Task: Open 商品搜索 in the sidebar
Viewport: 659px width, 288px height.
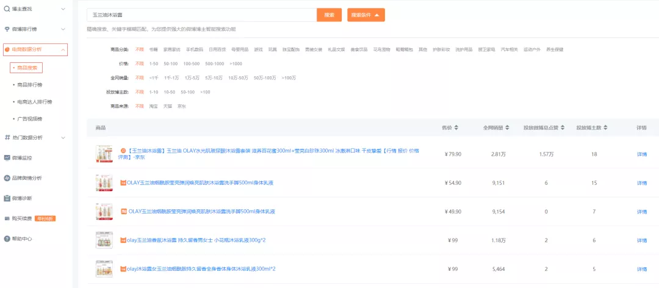Action: [26, 67]
